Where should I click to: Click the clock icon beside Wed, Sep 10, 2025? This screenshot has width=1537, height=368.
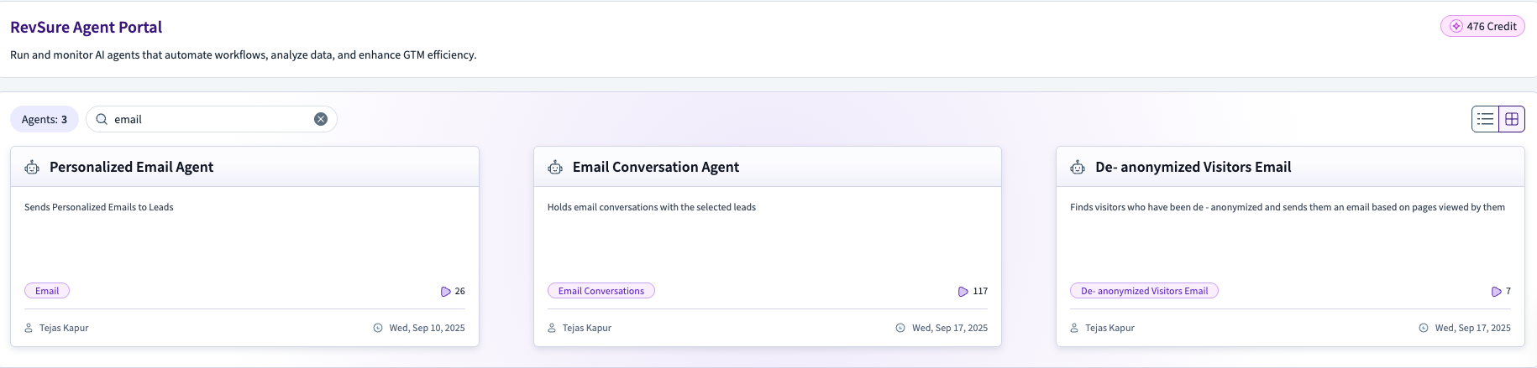point(378,328)
